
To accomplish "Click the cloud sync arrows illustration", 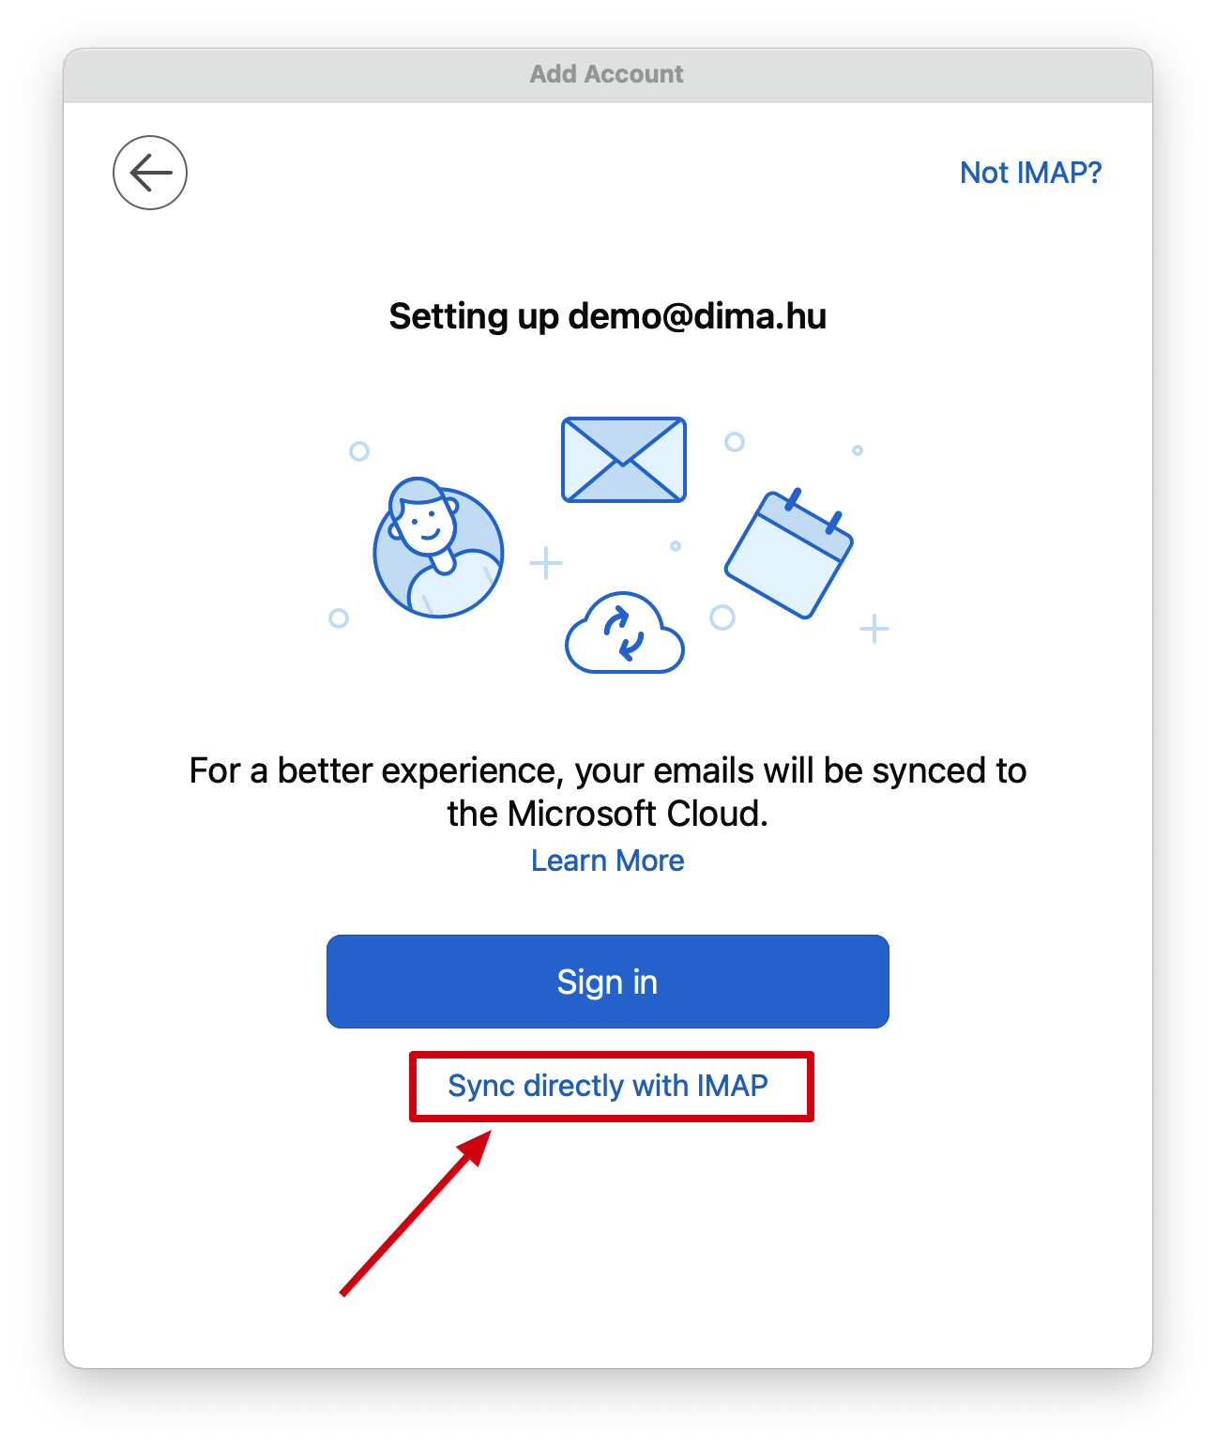I will tap(625, 633).
